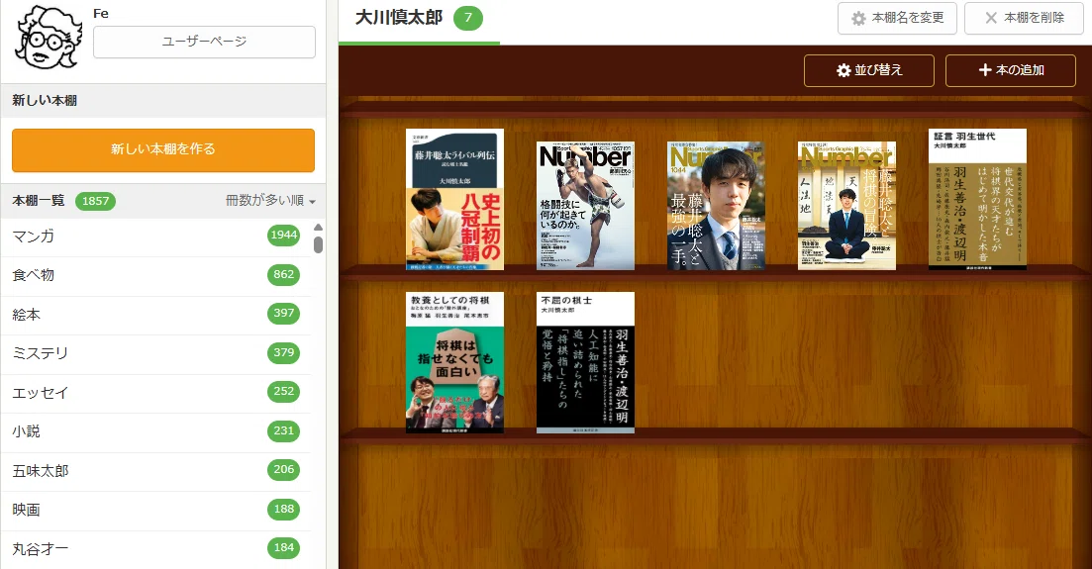Click the 206 badge beside 五味太郎
Viewport: 1092px width, 569px height.
coord(283,469)
